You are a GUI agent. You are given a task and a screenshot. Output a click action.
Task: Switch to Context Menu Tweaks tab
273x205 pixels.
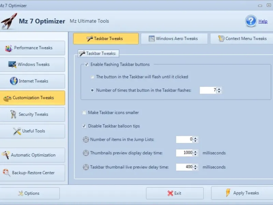(242, 39)
